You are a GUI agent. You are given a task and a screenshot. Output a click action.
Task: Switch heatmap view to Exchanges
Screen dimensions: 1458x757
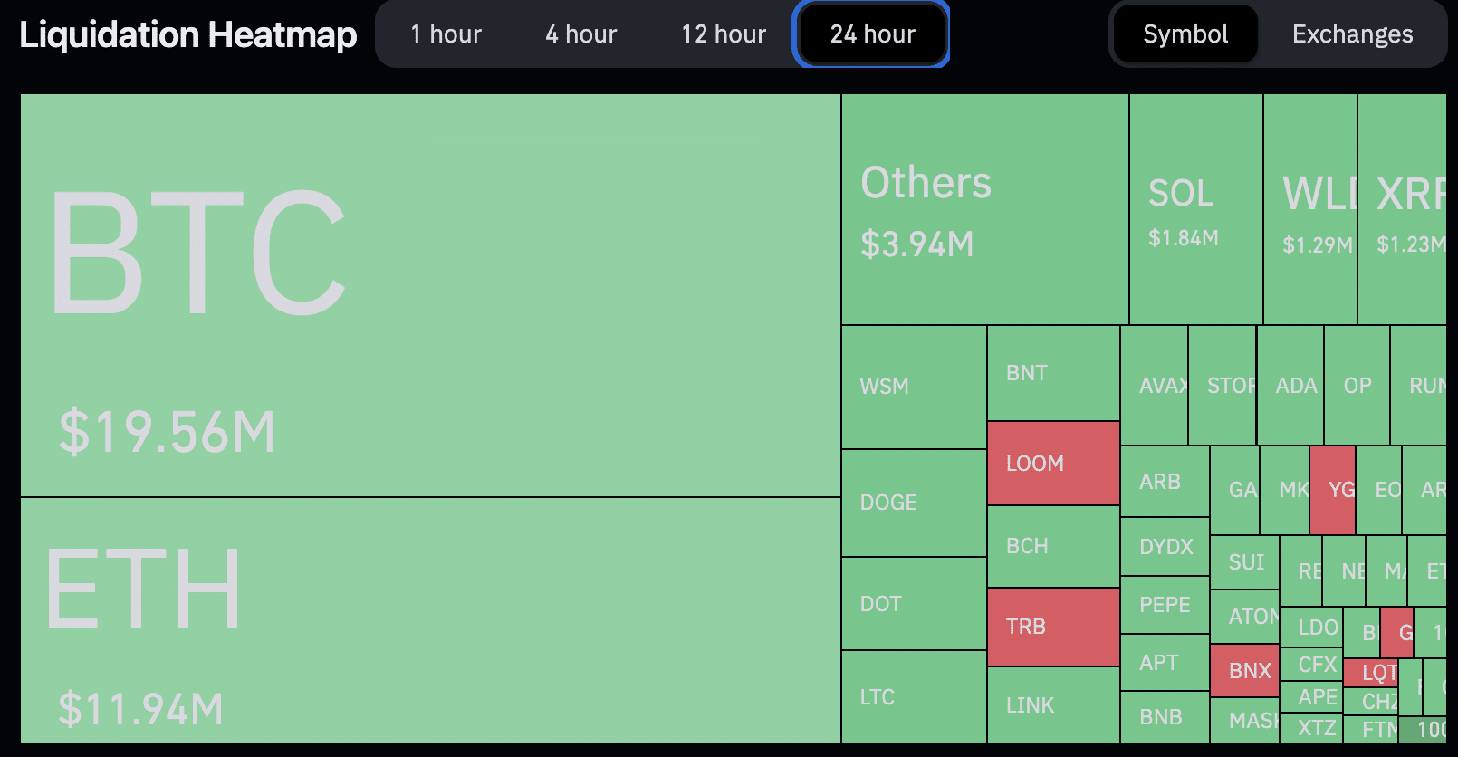click(x=1352, y=34)
